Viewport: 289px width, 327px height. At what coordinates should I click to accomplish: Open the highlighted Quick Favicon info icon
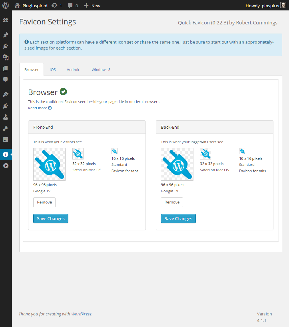6,154
